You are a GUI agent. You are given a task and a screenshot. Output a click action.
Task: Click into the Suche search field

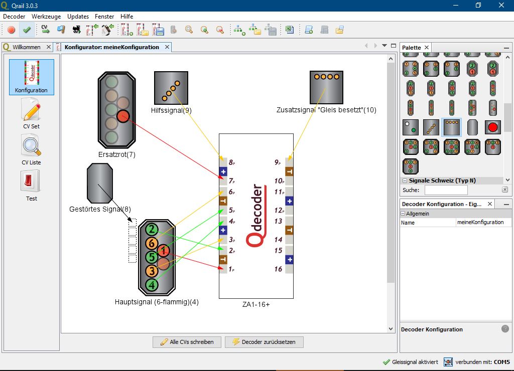point(446,190)
